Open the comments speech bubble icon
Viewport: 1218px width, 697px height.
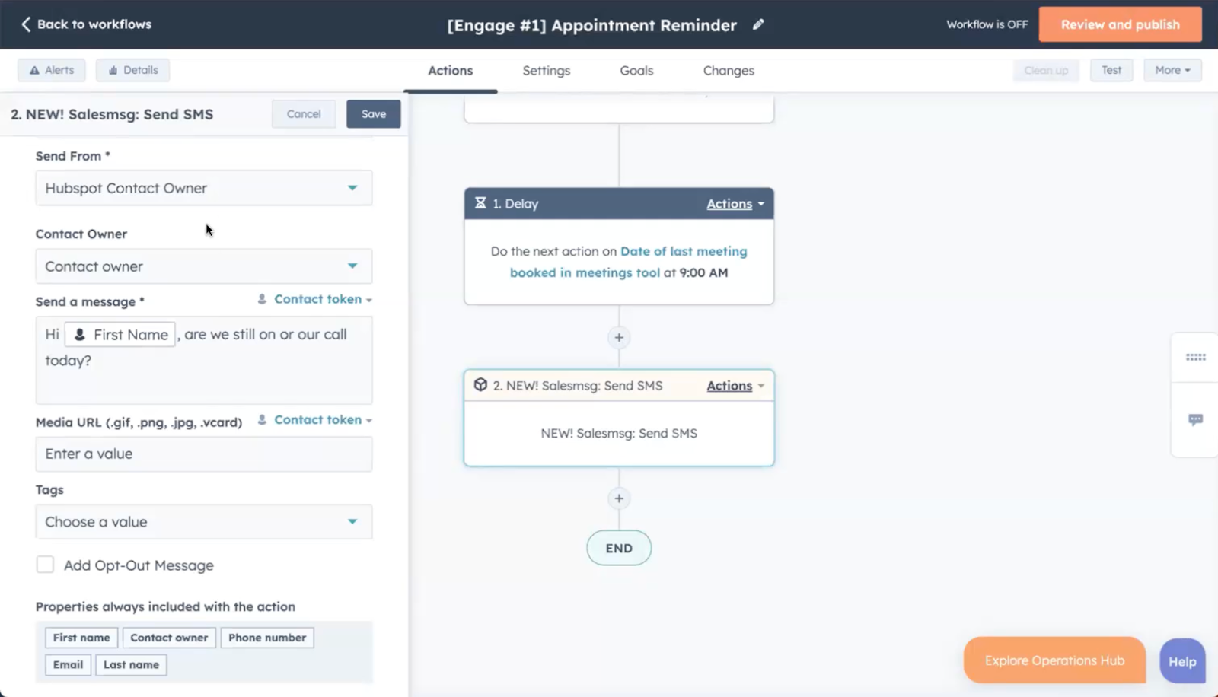1195,419
